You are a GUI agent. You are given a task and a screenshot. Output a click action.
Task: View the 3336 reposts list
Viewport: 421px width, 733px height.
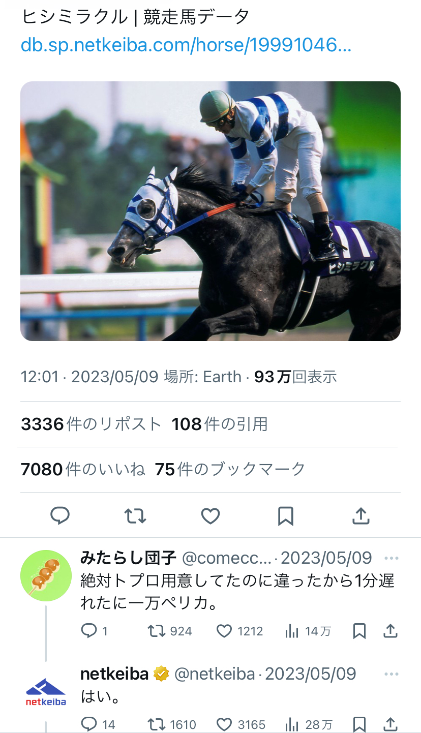tap(91, 424)
